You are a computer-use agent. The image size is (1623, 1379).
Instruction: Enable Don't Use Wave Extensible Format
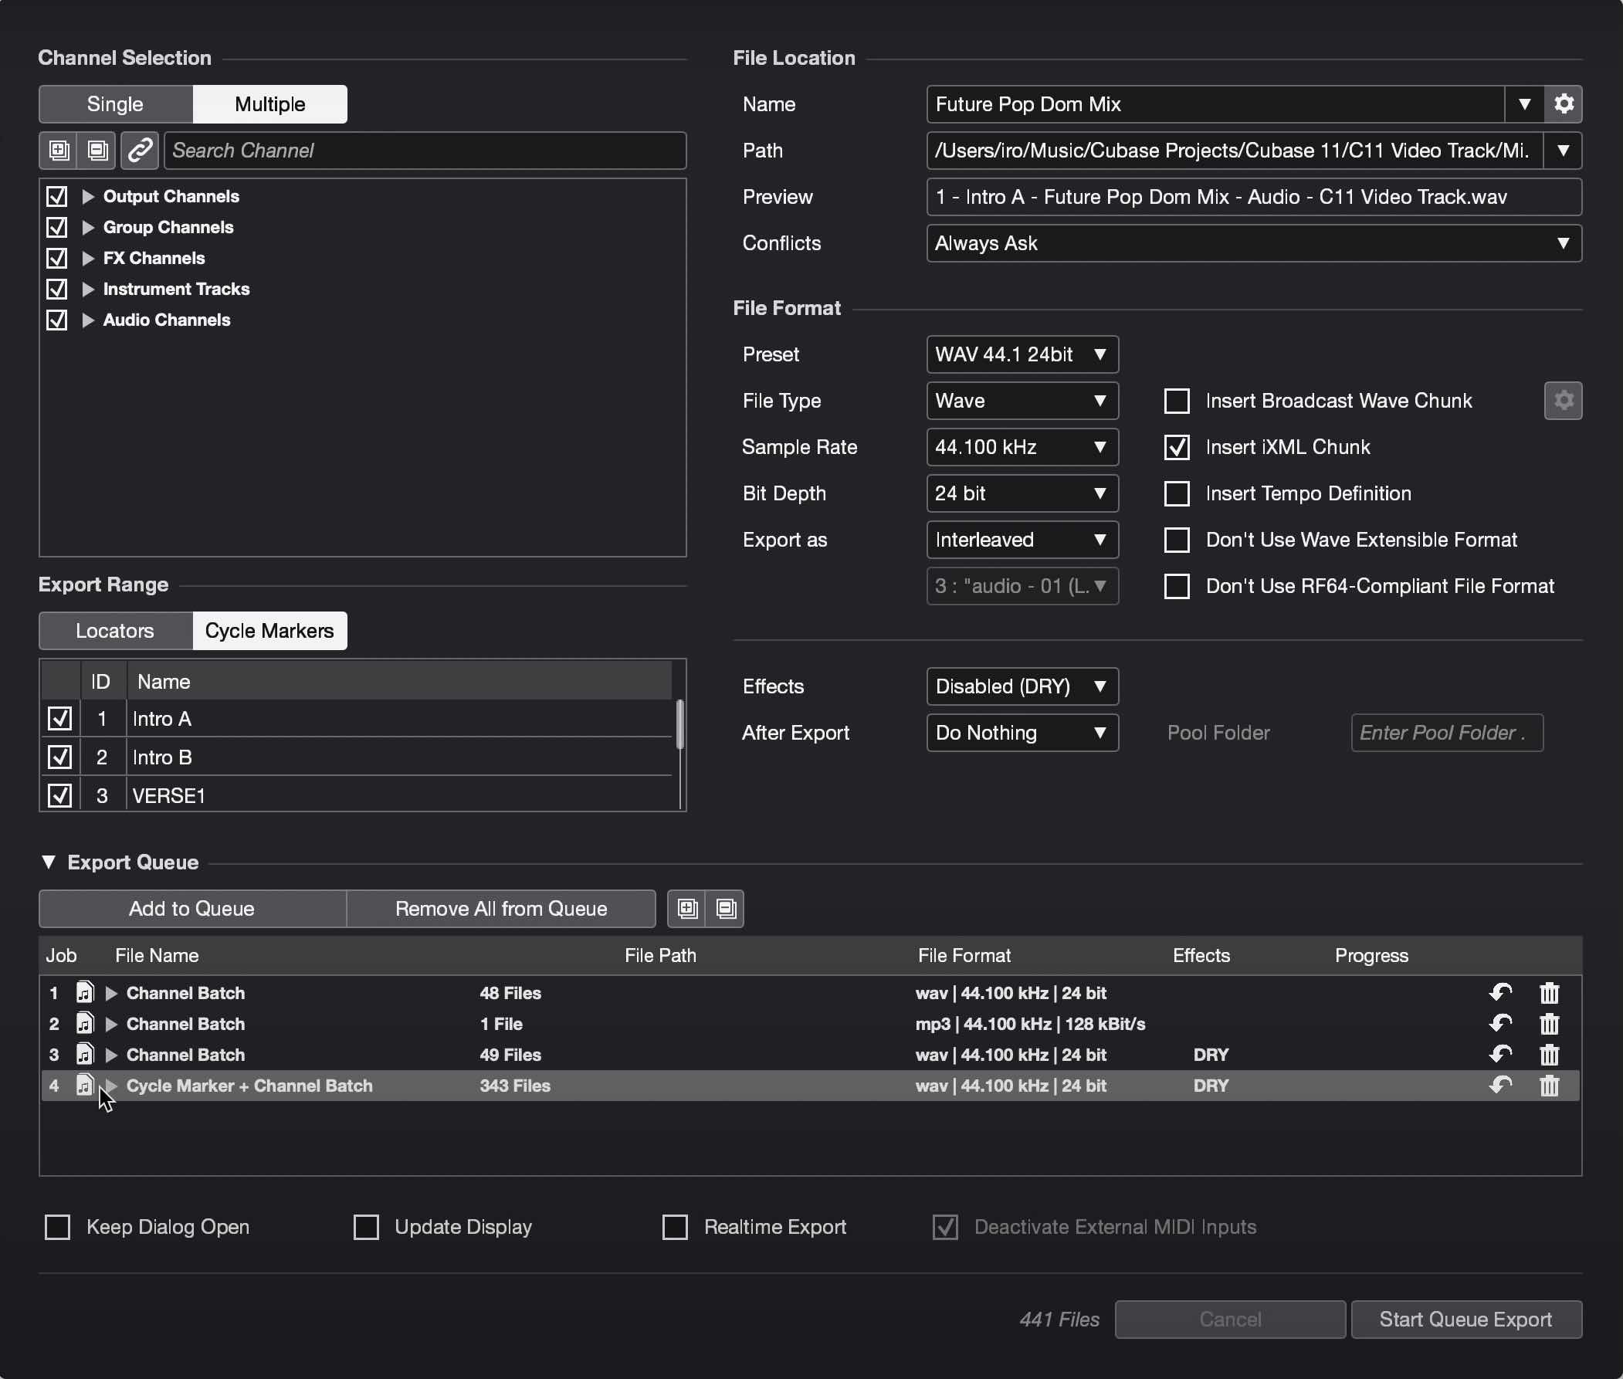tap(1177, 540)
